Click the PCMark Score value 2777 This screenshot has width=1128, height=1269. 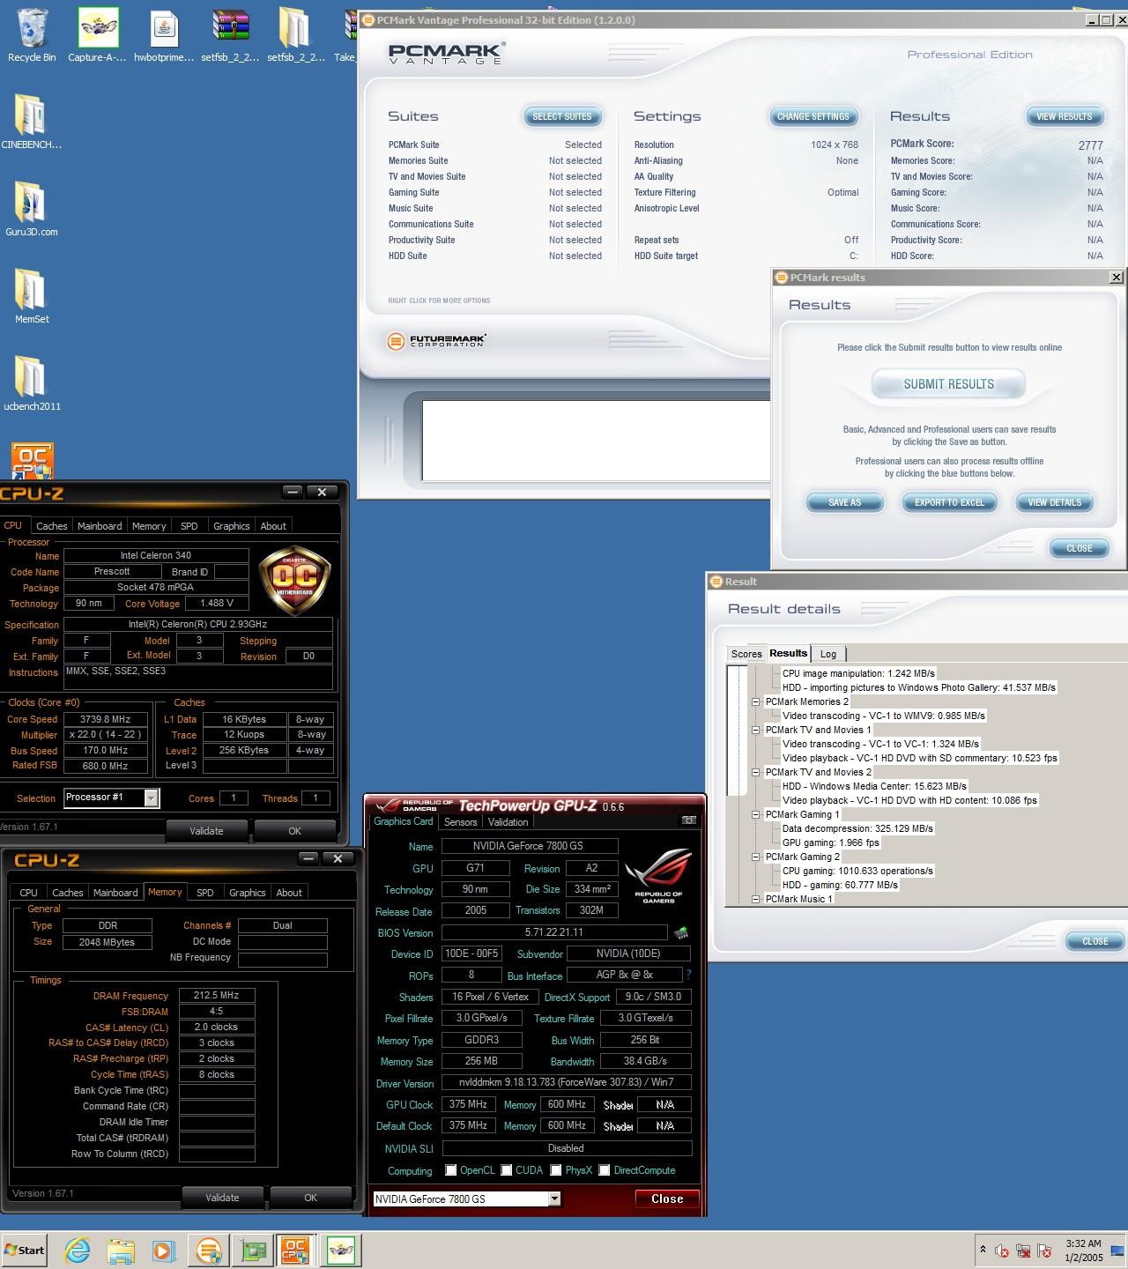pos(1090,145)
